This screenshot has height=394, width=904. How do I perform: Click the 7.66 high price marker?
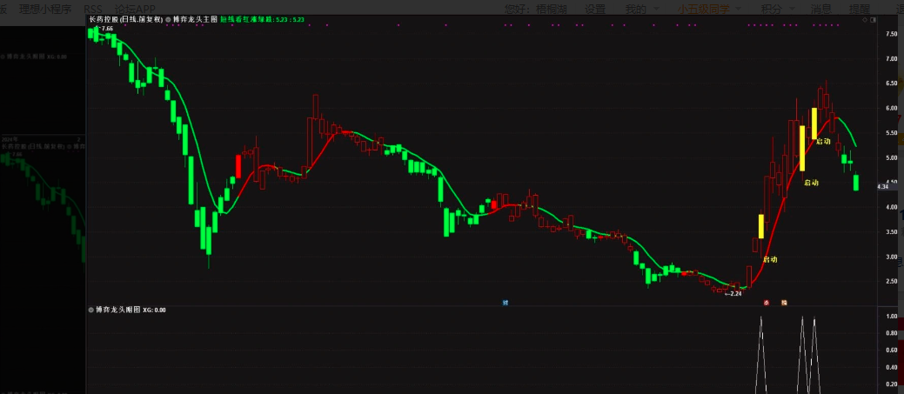pyautogui.click(x=107, y=29)
